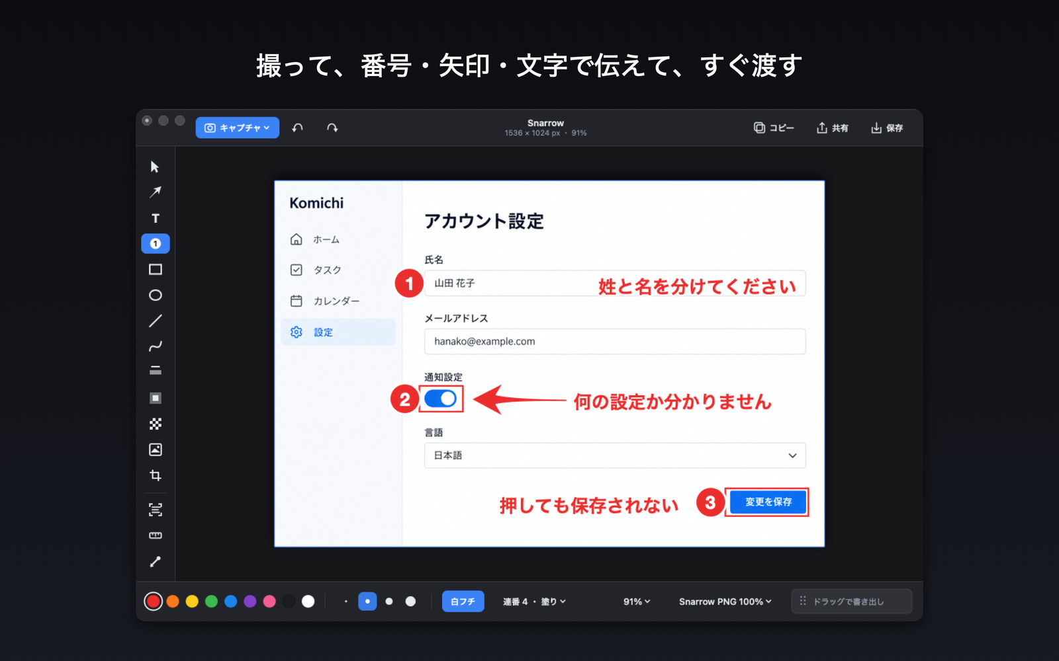Select the freehand curve tool
Image resolution: width=1059 pixels, height=661 pixels.
155,346
